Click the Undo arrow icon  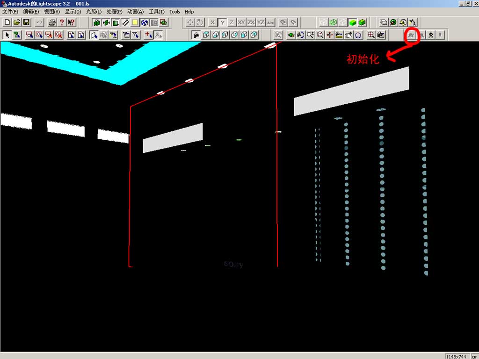click(39, 22)
